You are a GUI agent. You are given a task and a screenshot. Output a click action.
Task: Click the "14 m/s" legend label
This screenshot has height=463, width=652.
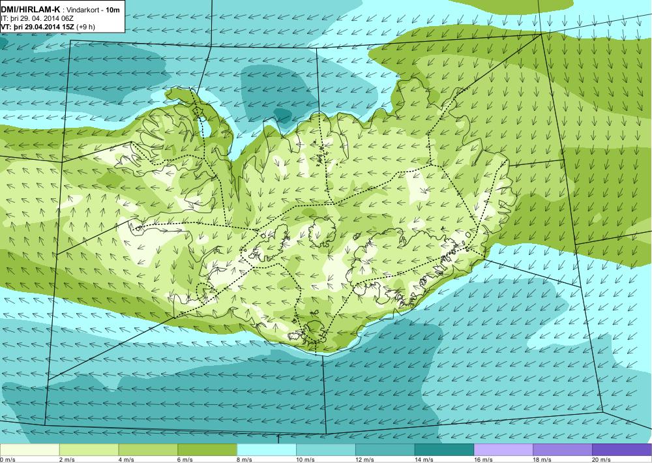click(x=424, y=460)
